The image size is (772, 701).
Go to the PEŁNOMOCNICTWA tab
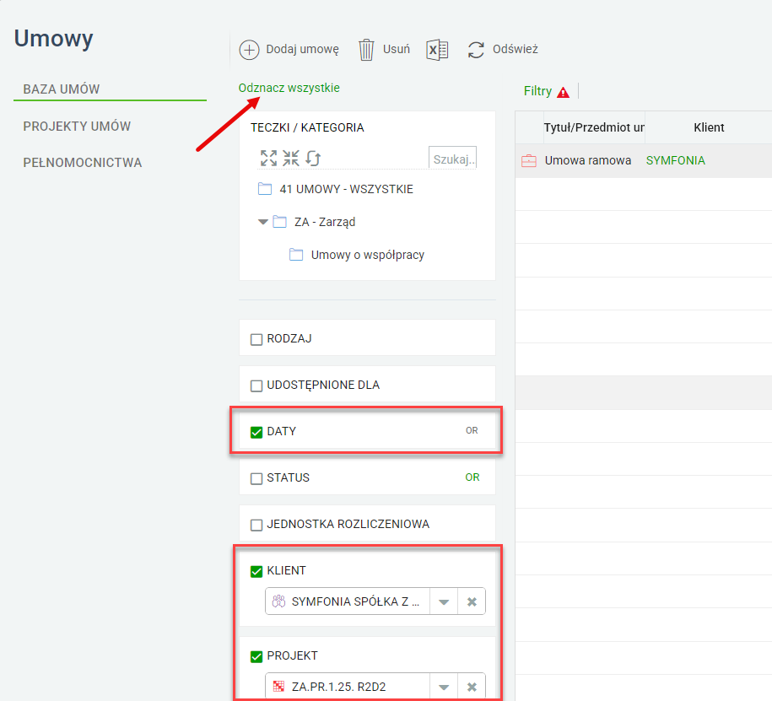point(82,163)
